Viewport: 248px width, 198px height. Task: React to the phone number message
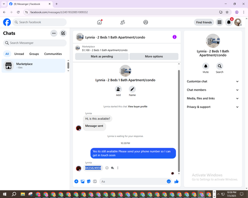(x=107, y=168)
